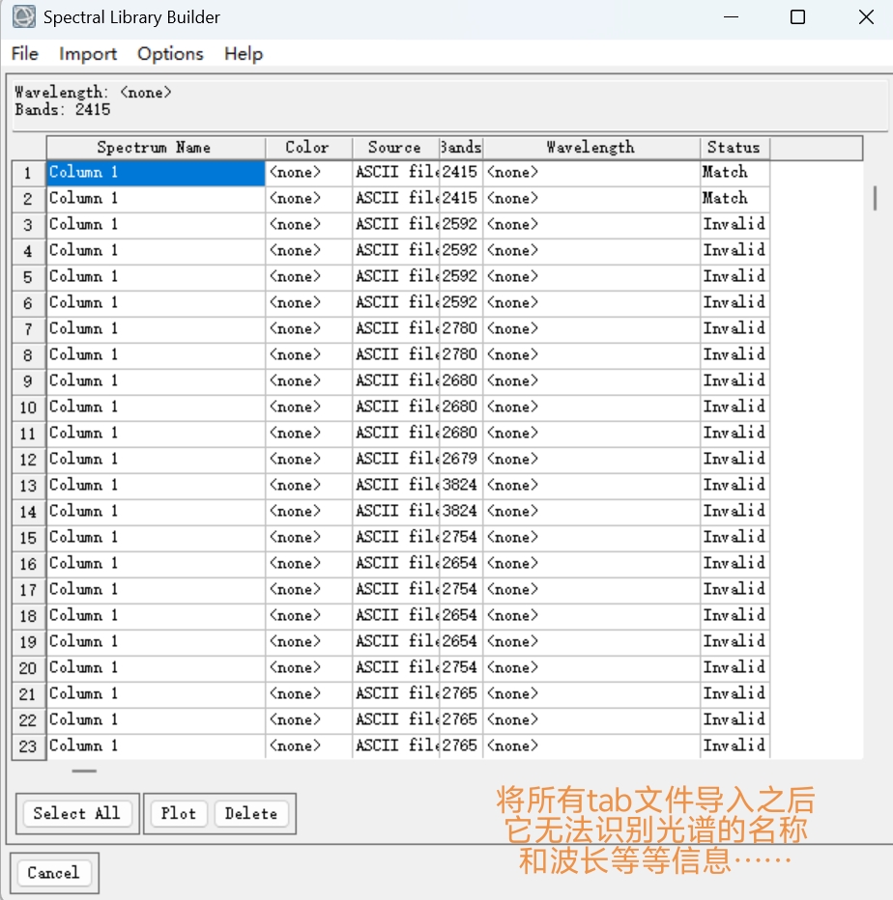Click the Match status in row 1

tap(735, 172)
